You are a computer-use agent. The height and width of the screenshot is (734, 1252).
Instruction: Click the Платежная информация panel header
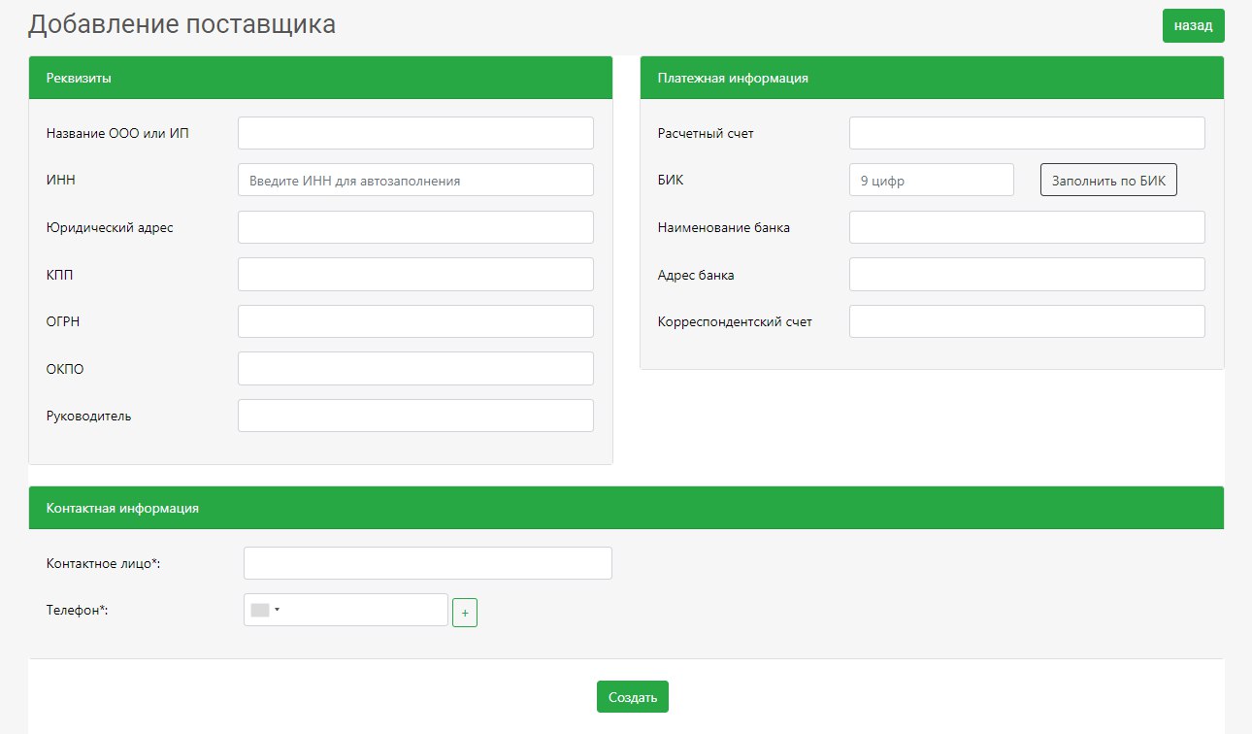click(x=932, y=78)
